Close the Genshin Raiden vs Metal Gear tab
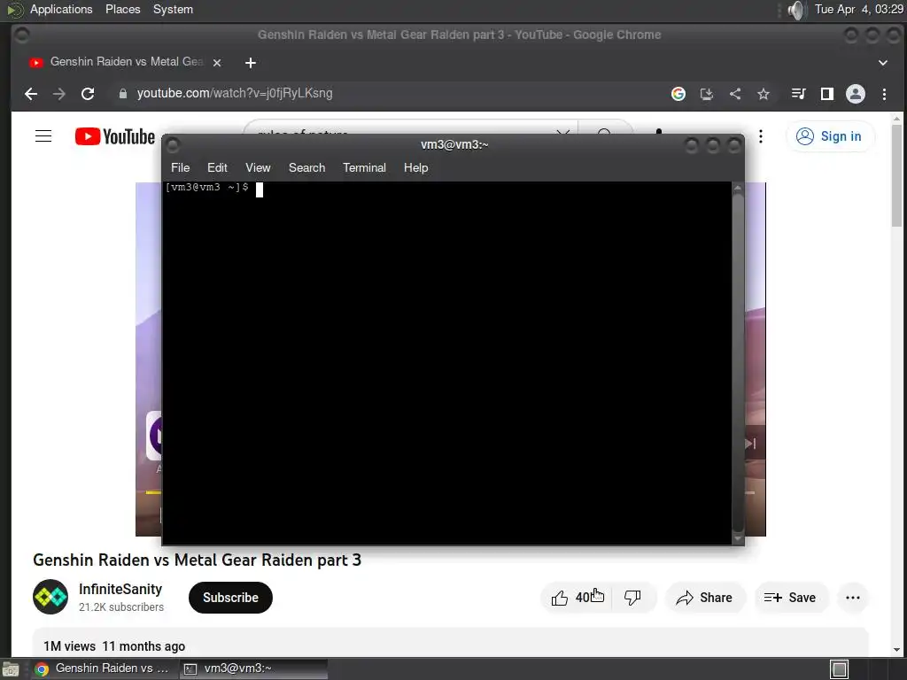The image size is (907, 680). 217,63
